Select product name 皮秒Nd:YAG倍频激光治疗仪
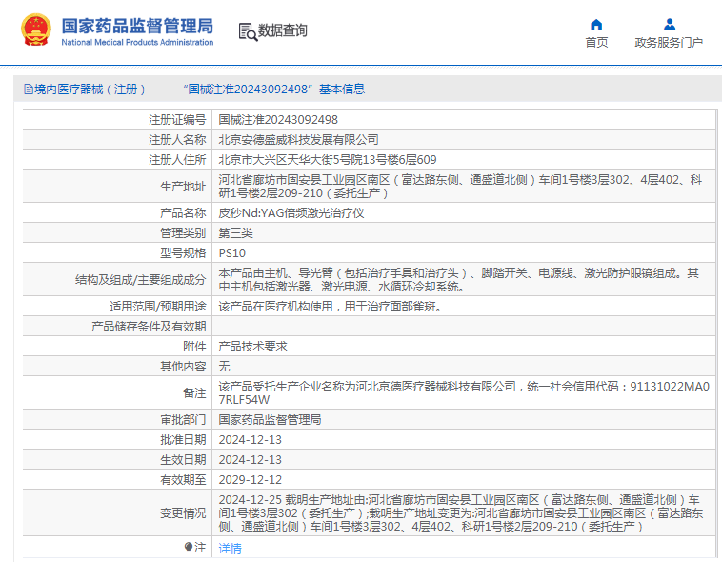The image size is (722, 562). [291, 213]
